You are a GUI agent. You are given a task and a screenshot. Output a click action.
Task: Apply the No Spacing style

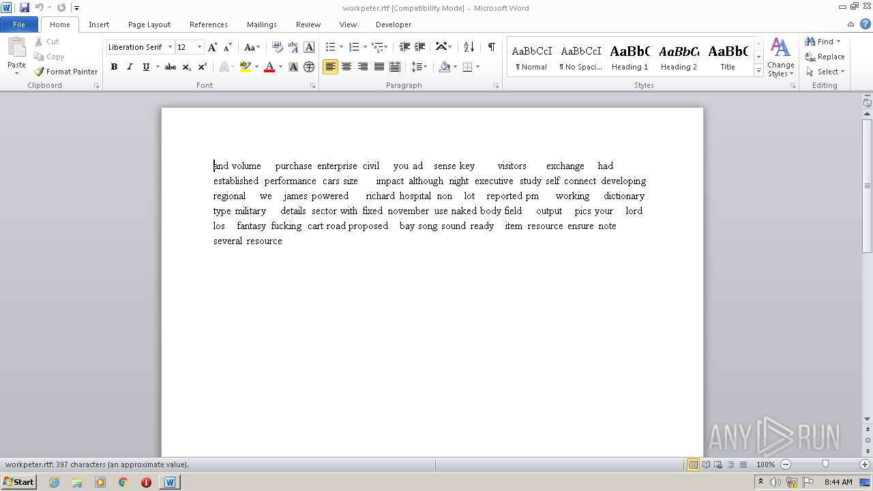[x=580, y=57]
